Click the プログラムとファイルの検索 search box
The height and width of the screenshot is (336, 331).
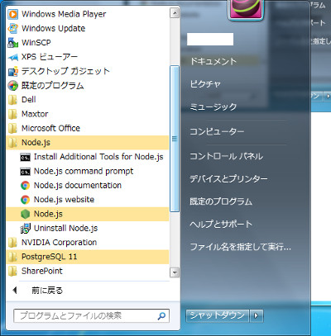click(91, 315)
